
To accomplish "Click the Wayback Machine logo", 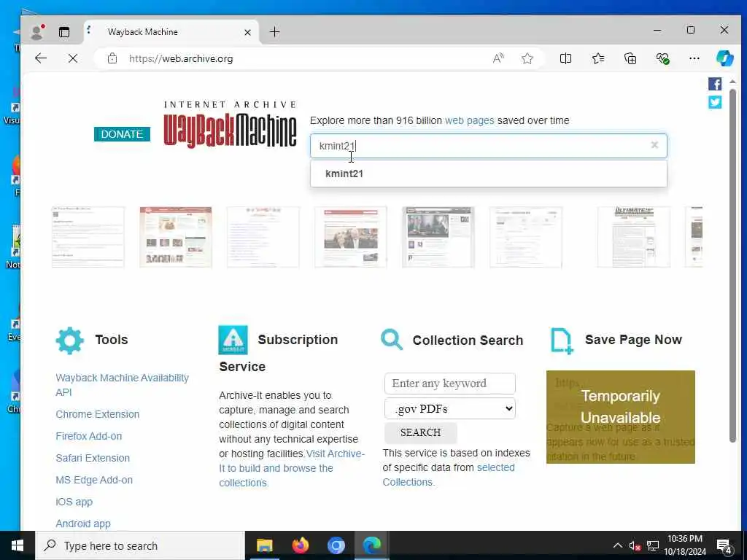I will point(230,125).
